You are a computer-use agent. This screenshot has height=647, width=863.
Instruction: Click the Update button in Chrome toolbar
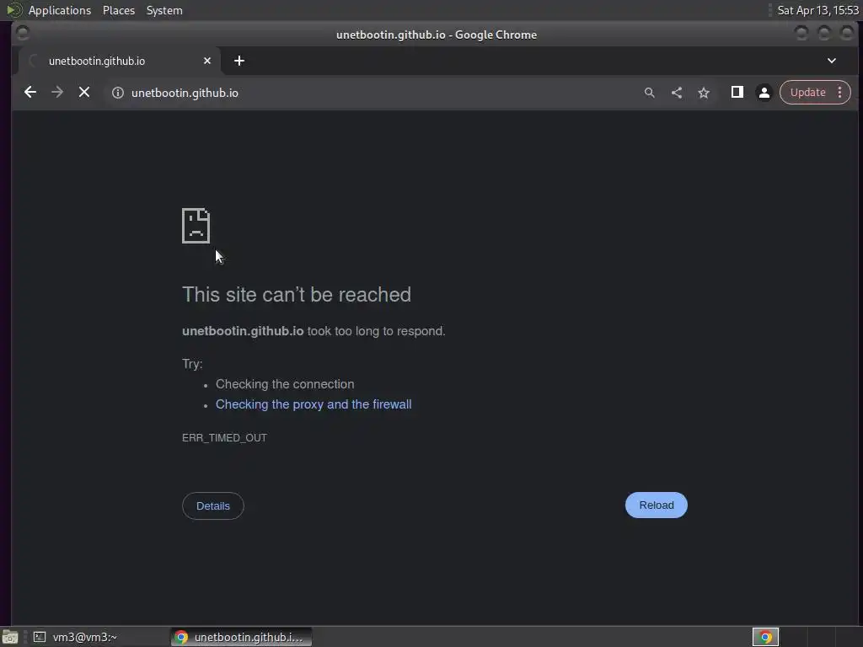pyautogui.click(x=807, y=93)
